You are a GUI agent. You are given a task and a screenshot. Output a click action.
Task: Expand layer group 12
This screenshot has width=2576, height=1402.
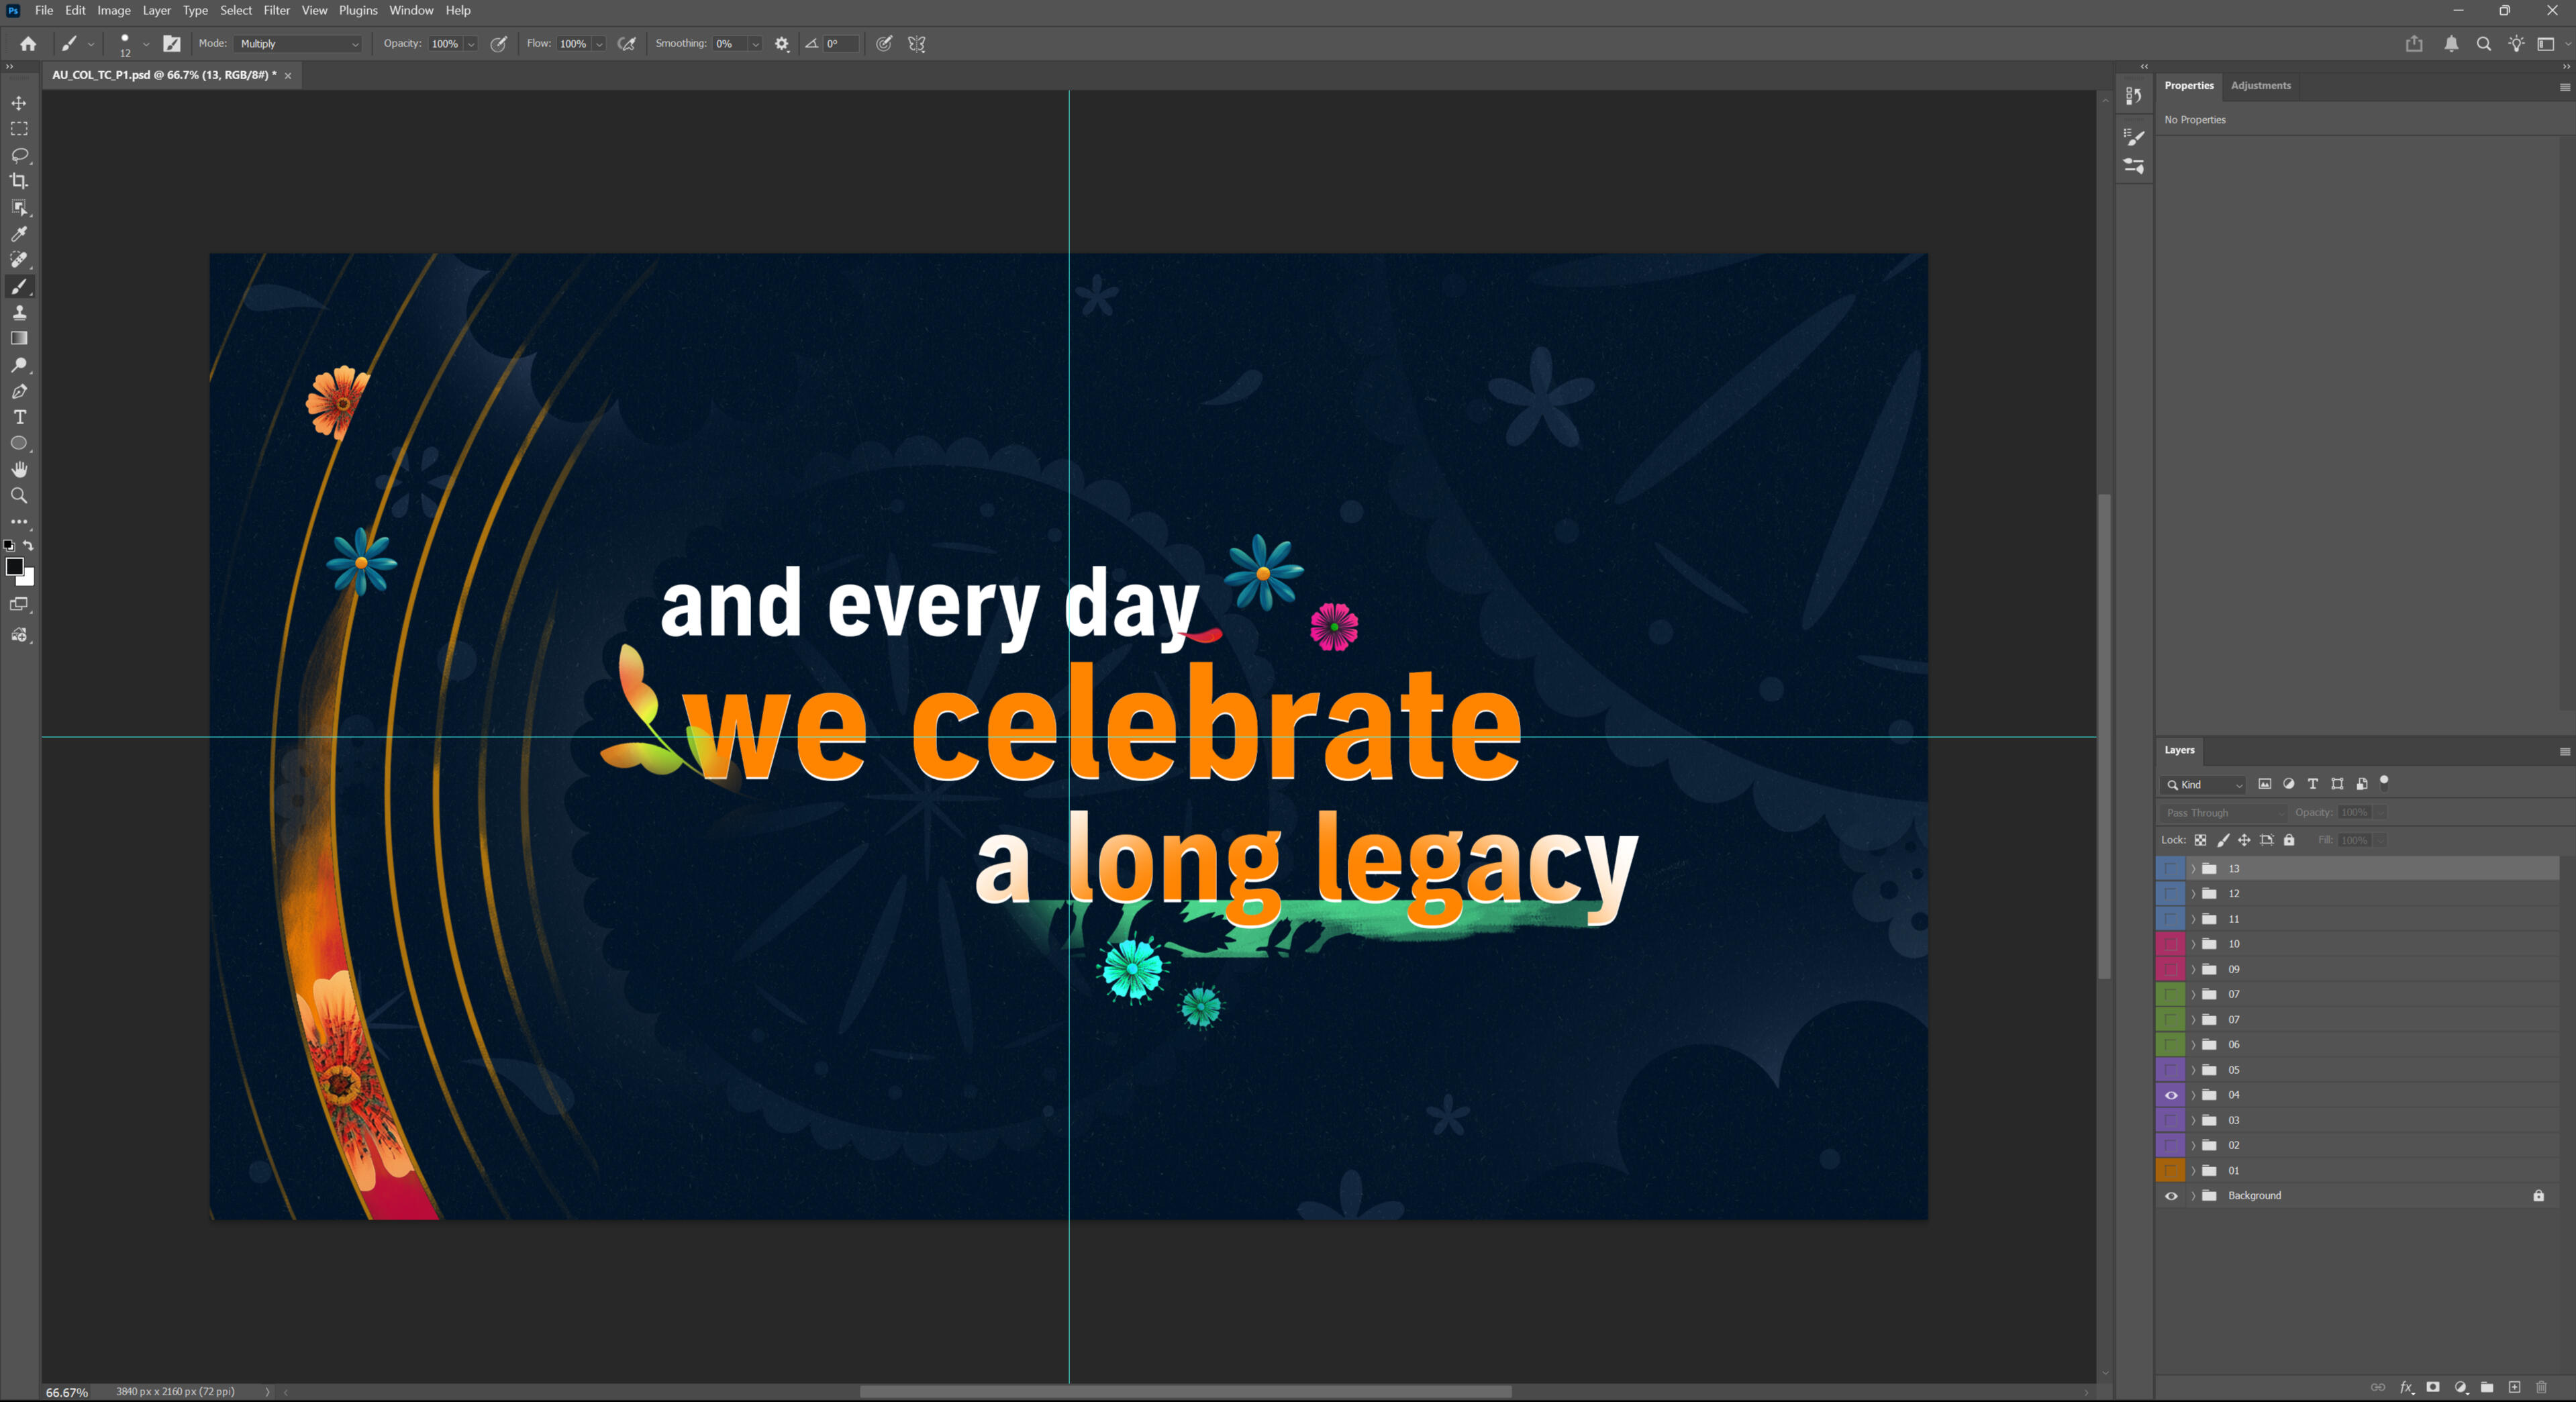click(2193, 894)
